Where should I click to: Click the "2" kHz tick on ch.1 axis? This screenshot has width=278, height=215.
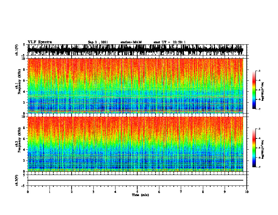[25, 103]
